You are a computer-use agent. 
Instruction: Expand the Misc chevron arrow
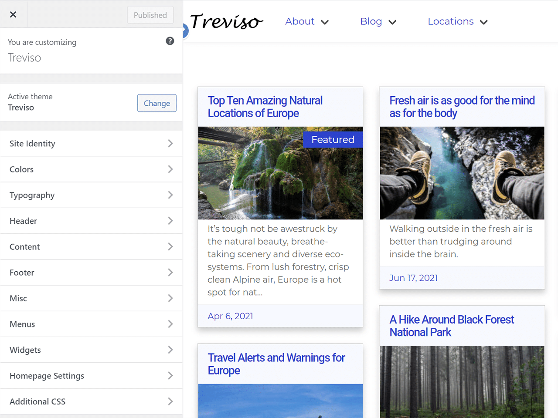click(x=170, y=298)
